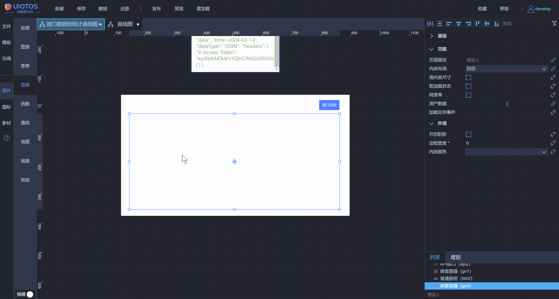Open the 图表 category in the component sidebar
Image resolution: width=559 pixels, height=299 pixels.
tap(25, 47)
